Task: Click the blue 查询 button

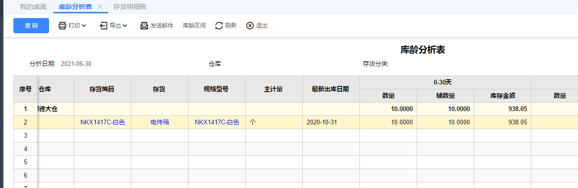Action: point(31,26)
